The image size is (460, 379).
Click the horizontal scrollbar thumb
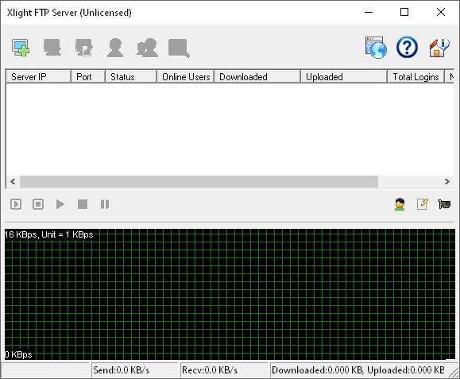(x=199, y=182)
